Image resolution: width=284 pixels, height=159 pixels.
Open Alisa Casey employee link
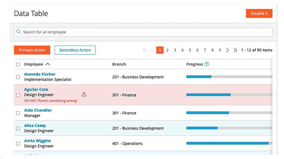35,126
